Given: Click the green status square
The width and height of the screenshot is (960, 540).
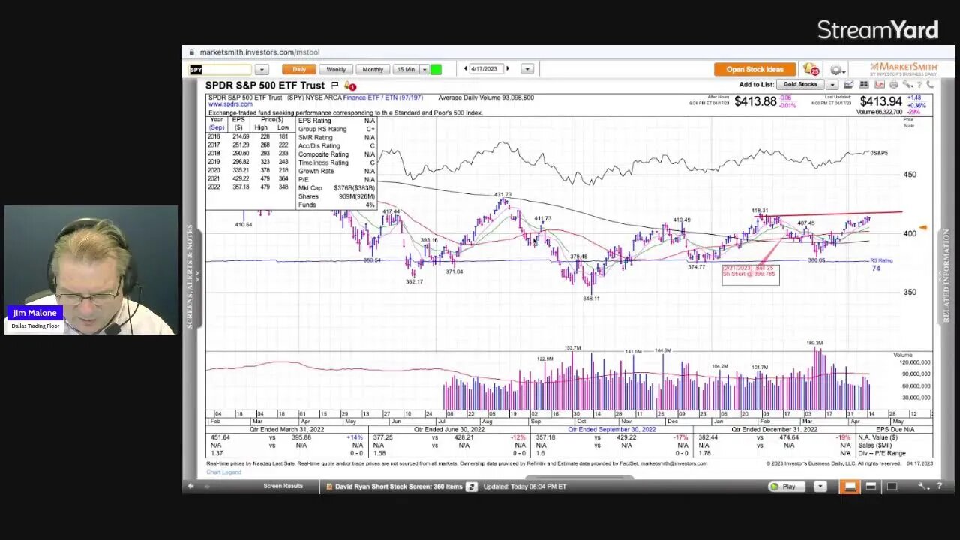Looking at the screenshot, I should 436,69.
